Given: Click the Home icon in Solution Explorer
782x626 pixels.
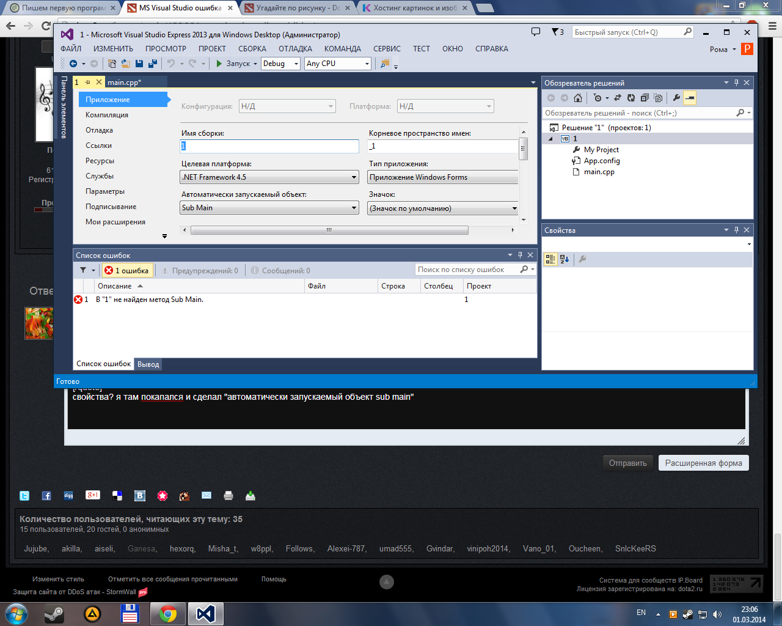Looking at the screenshot, I should (x=578, y=98).
